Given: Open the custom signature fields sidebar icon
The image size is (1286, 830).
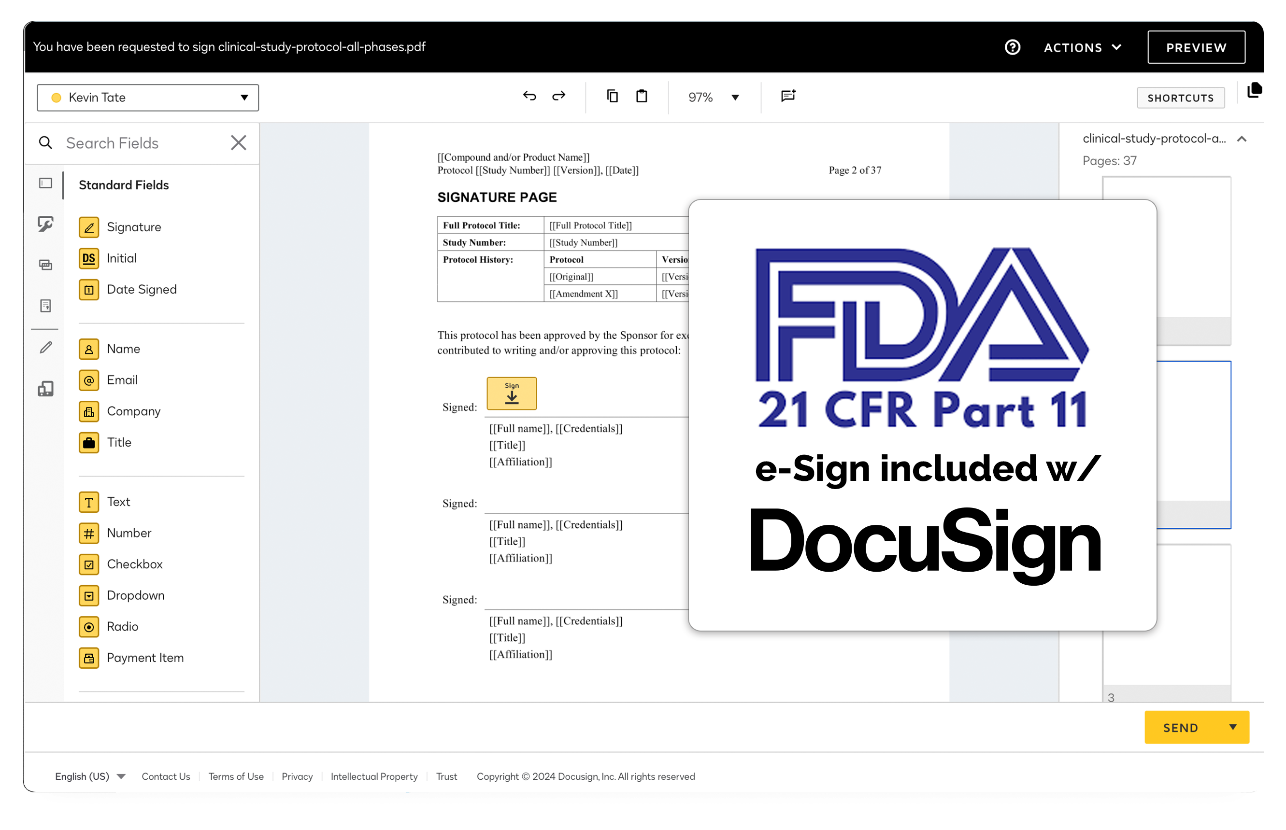Looking at the screenshot, I should (46, 224).
